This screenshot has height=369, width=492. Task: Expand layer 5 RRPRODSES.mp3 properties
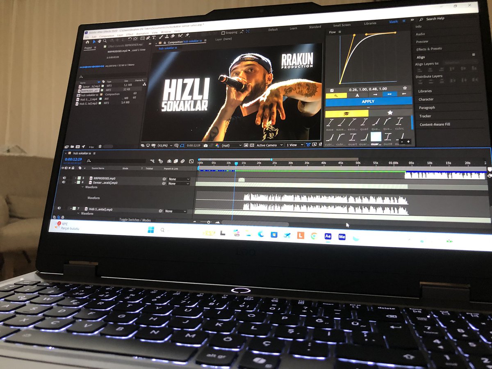(x=75, y=178)
